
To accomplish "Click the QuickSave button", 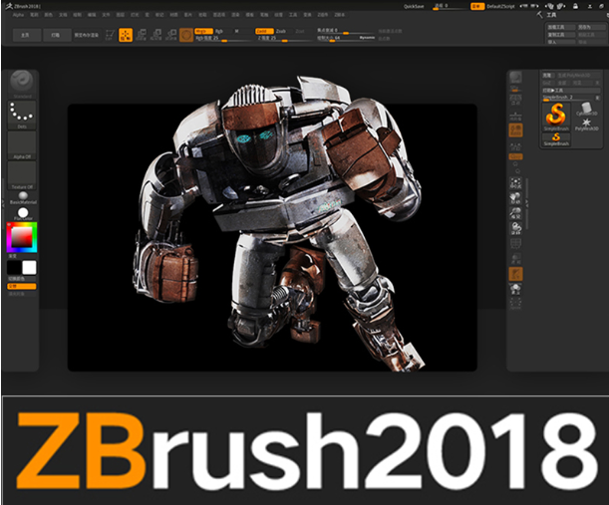I will click(414, 6).
